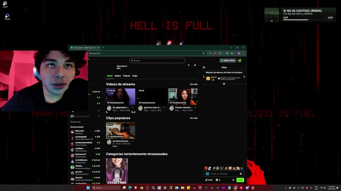Open the Chrome extensions puzzle icon
The width and height of the screenshot is (341, 191).
tap(220, 53)
